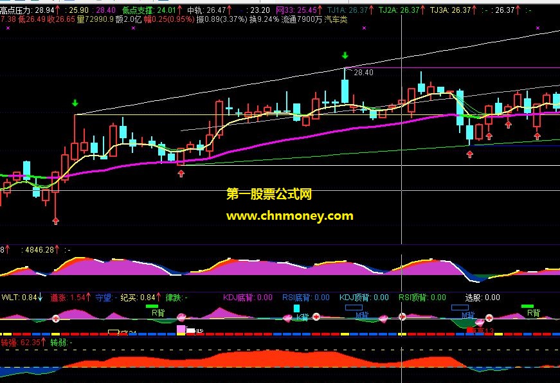560x383 pixels.
Task: Click the pink diamond just left of K背
Action: (288, 318)
